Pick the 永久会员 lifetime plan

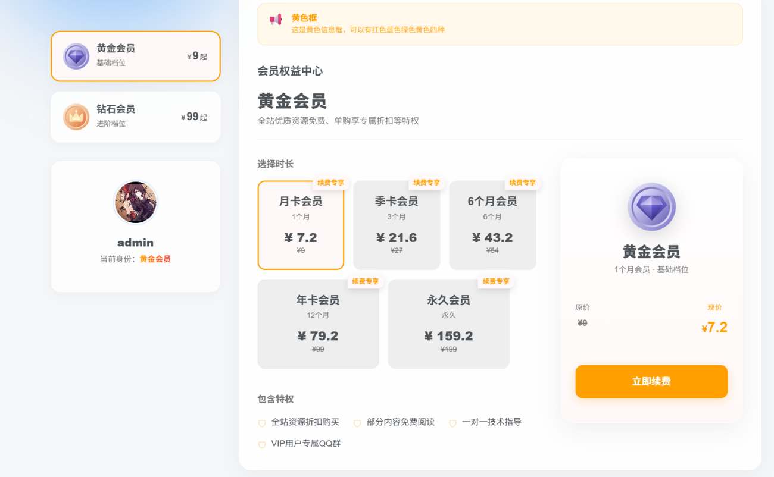tap(448, 325)
